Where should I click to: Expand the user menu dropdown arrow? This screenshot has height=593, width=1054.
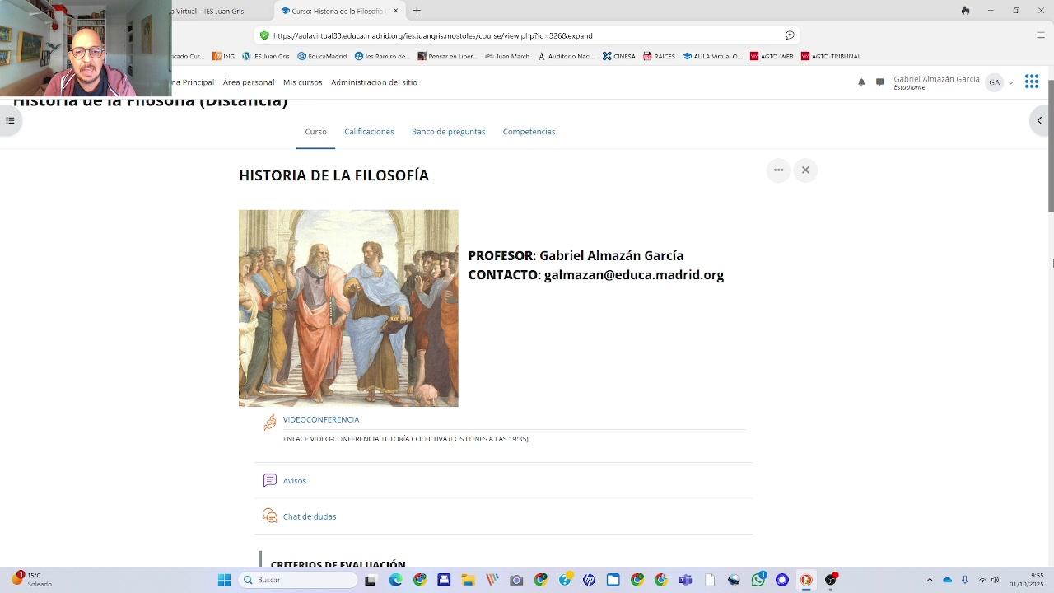point(1010,83)
